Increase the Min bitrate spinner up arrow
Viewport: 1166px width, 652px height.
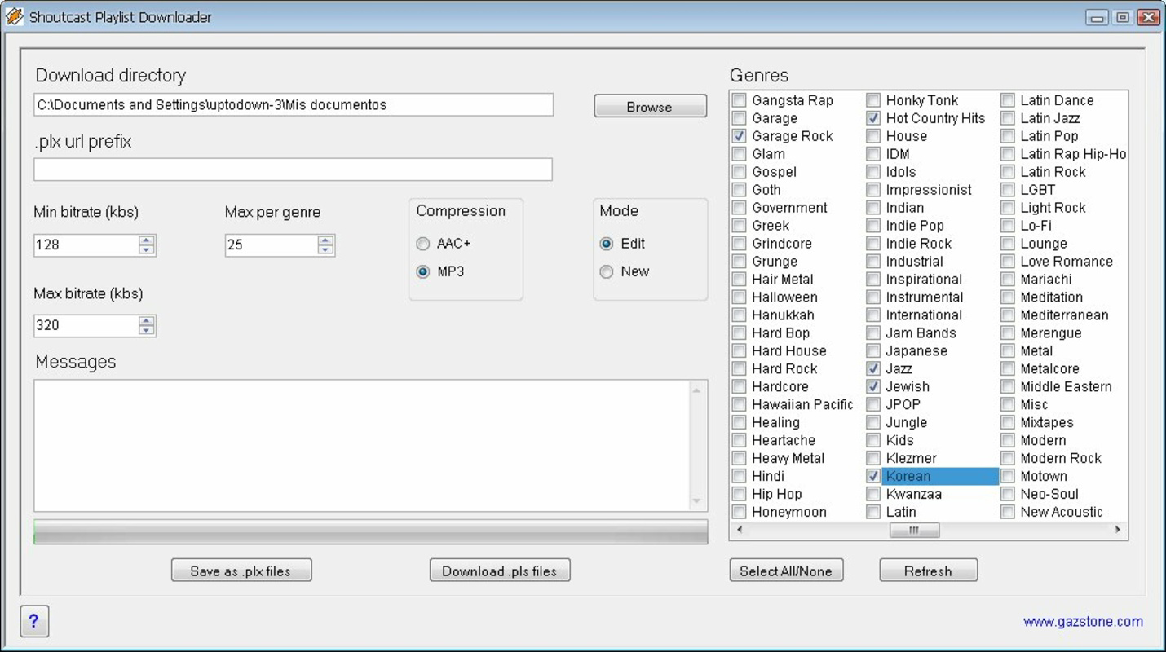[x=147, y=240]
